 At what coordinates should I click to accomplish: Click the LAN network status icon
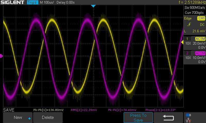pos(188,120)
